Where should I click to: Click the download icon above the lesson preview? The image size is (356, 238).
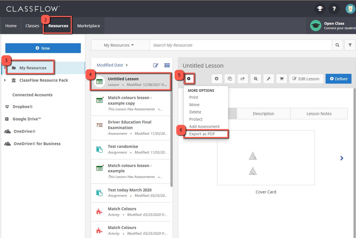217,79
